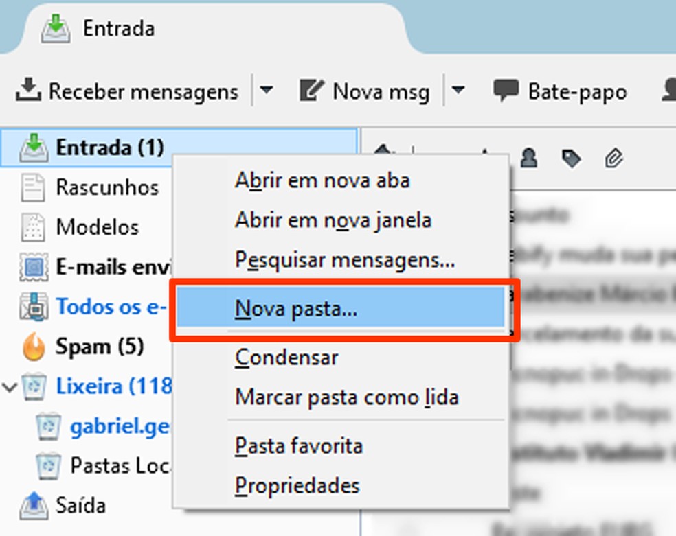The image size is (676, 536).
Task: Click the Modelos template icon
Action: pos(33,227)
